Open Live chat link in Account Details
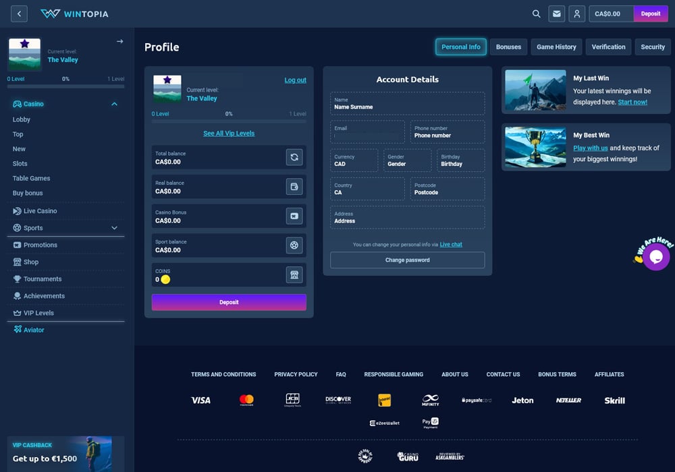The height and width of the screenshot is (472, 675). (x=451, y=244)
